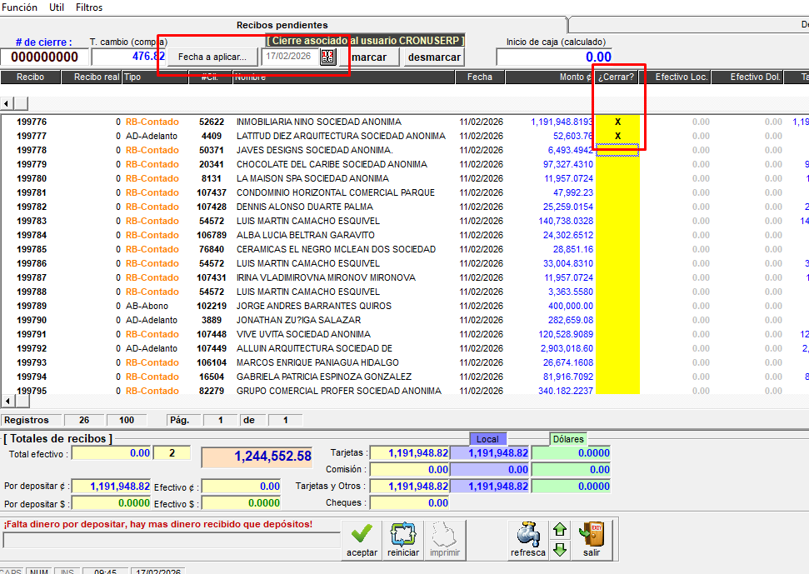Click the marcar button
The width and height of the screenshot is (809, 574).
(x=371, y=57)
